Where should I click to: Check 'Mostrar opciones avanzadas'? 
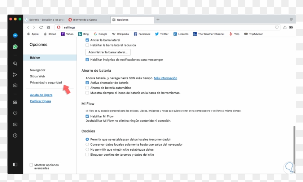coord(31,165)
